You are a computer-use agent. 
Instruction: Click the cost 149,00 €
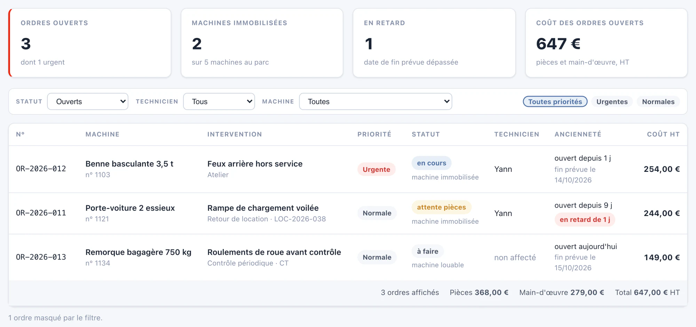point(662,257)
